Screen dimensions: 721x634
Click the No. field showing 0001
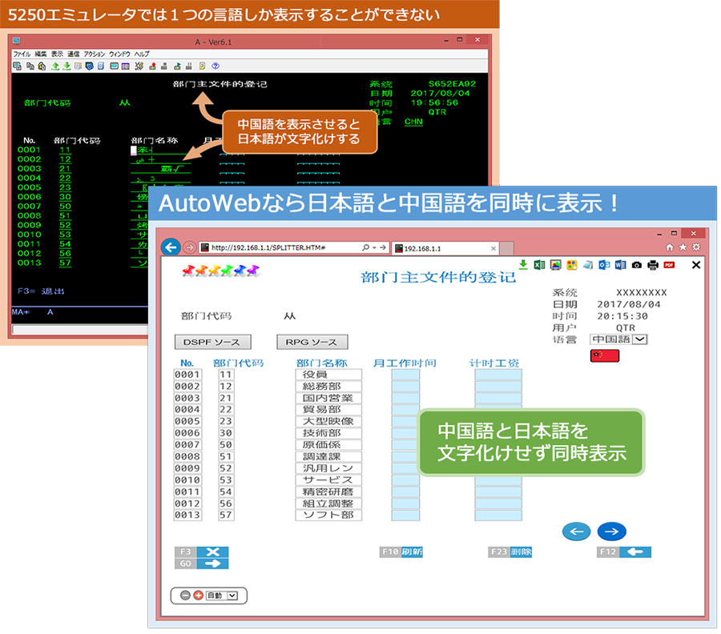[187, 375]
